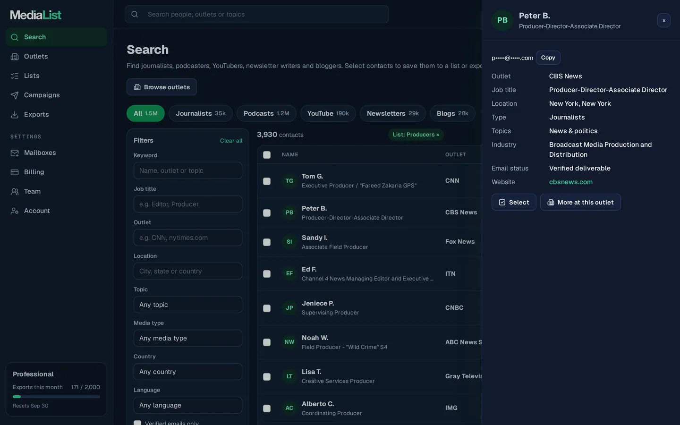
Task: Open Exports via the download icon
Action: (x=15, y=114)
